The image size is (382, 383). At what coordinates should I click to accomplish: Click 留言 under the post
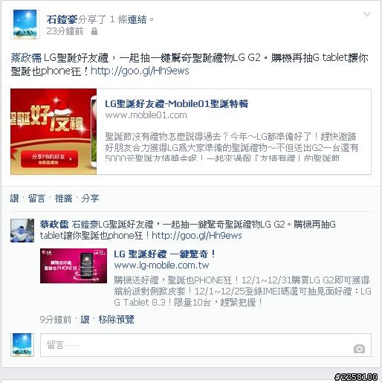click(36, 199)
